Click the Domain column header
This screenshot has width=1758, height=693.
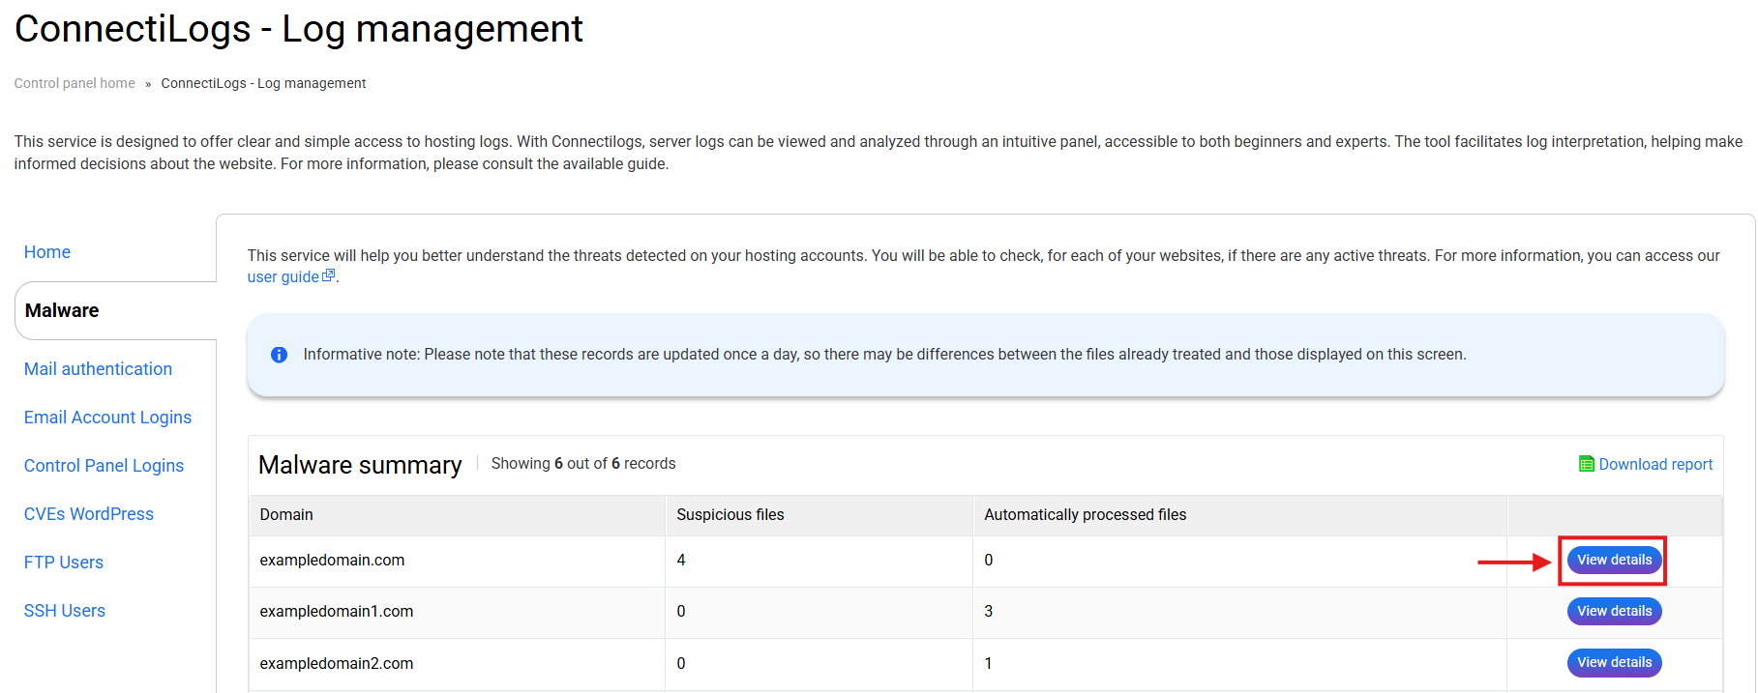286,515
